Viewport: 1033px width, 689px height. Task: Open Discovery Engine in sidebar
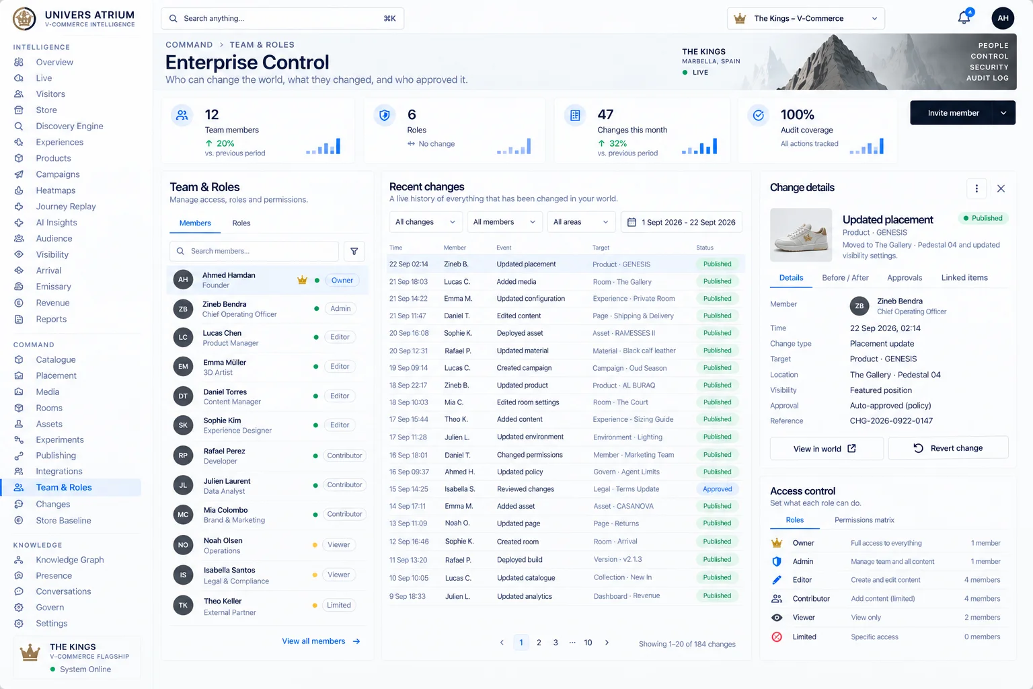[70, 126]
